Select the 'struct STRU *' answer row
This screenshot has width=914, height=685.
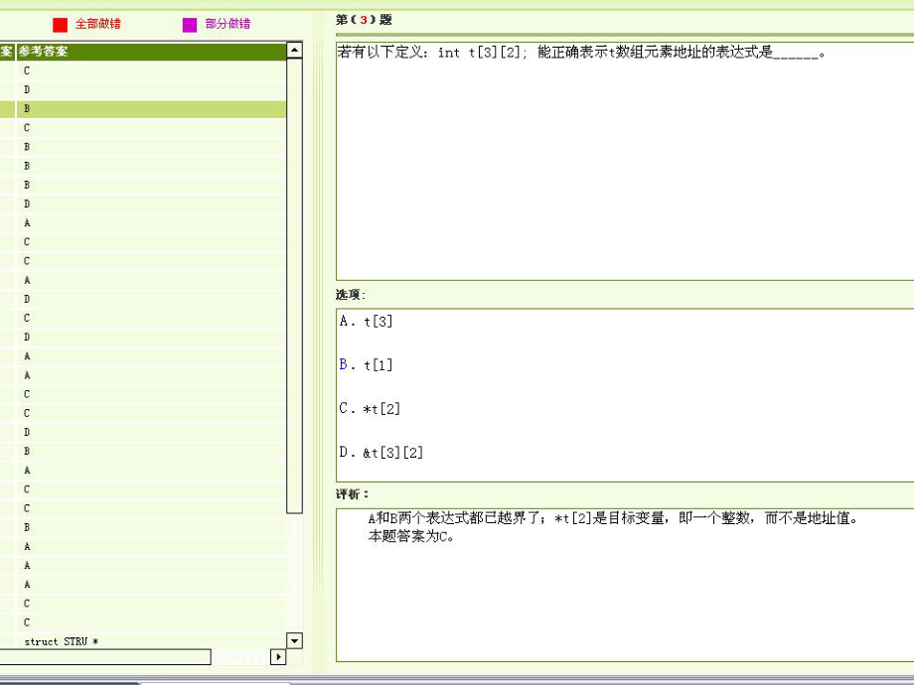pos(143,641)
